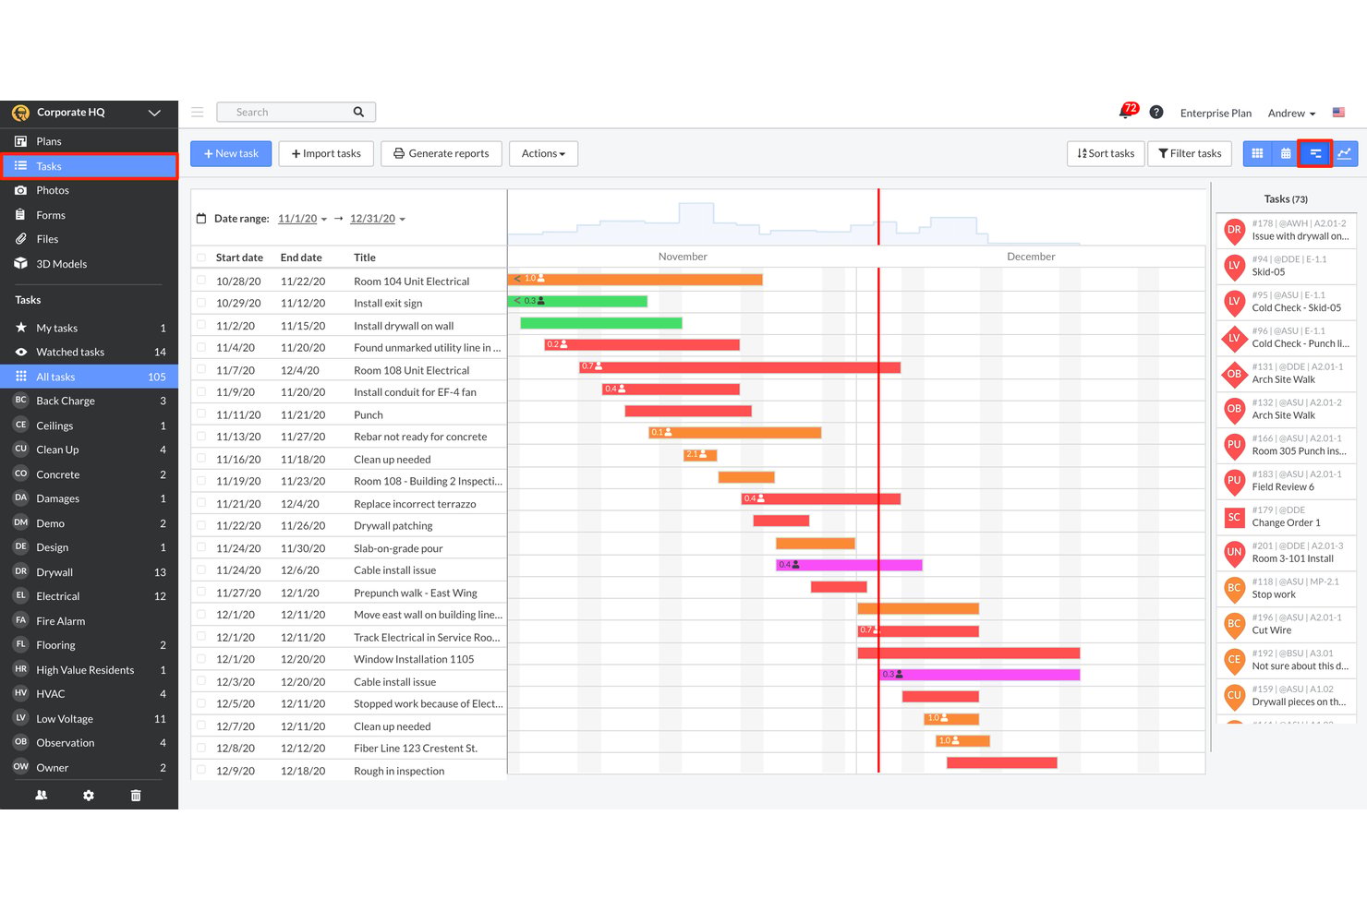Expand the Corporate HQ project dropdown

pyautogui.click(x=154, y=113)
